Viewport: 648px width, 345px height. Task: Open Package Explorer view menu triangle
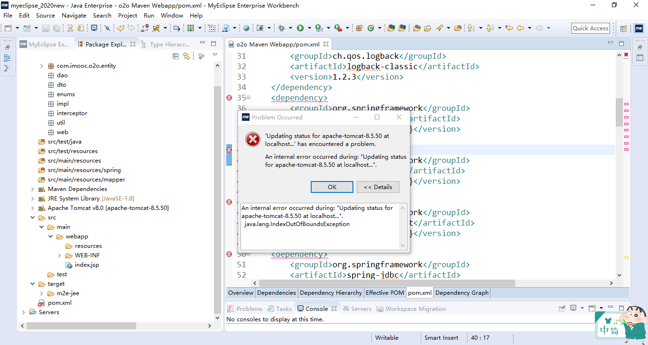click(215, 55)
